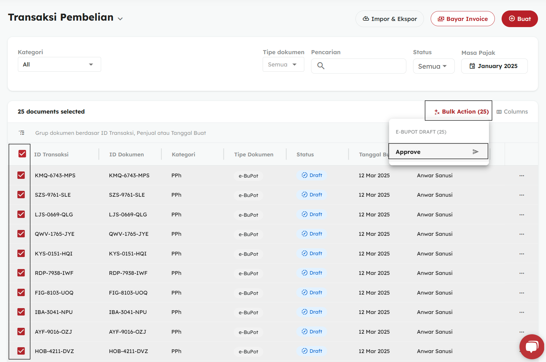Screen dimensions: 546x362
Task: Deselect the SZS-9761-SLE row checkbox
Action: pos(21,195)
